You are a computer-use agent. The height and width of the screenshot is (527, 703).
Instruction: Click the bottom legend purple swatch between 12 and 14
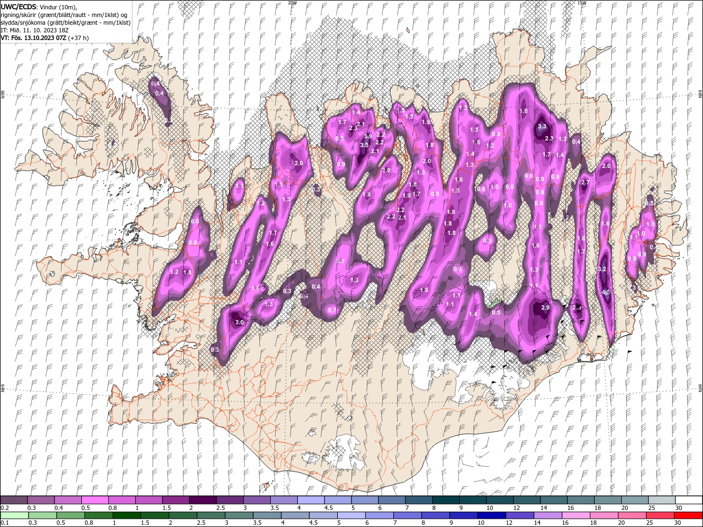point(519,515)
